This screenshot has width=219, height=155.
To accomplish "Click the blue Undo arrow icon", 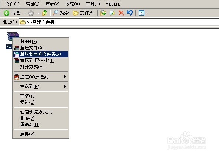I will click(130, 13).
